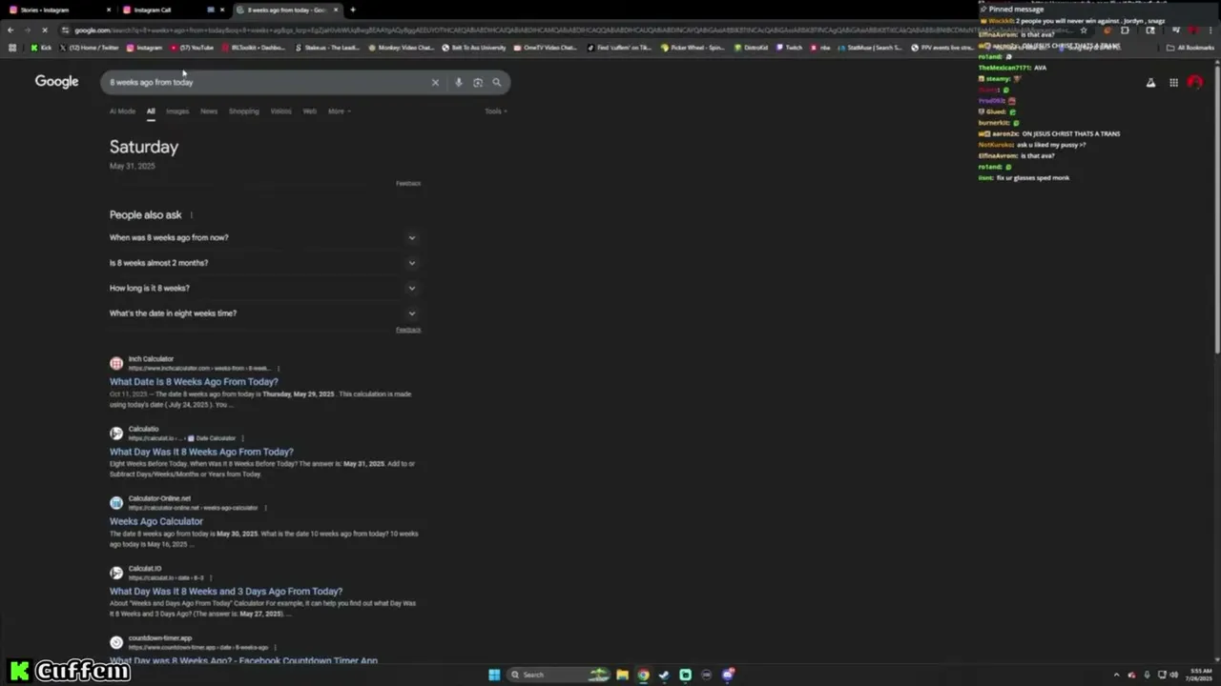Open Search Labs flask icon

[1150, 83]
